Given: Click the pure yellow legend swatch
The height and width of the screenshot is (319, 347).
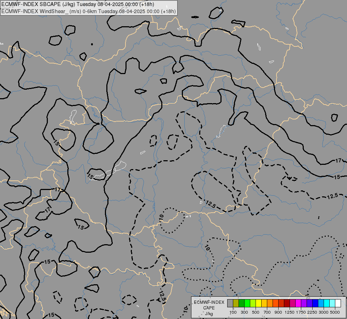Looking at the screenshot, I should tap(258, 303).
